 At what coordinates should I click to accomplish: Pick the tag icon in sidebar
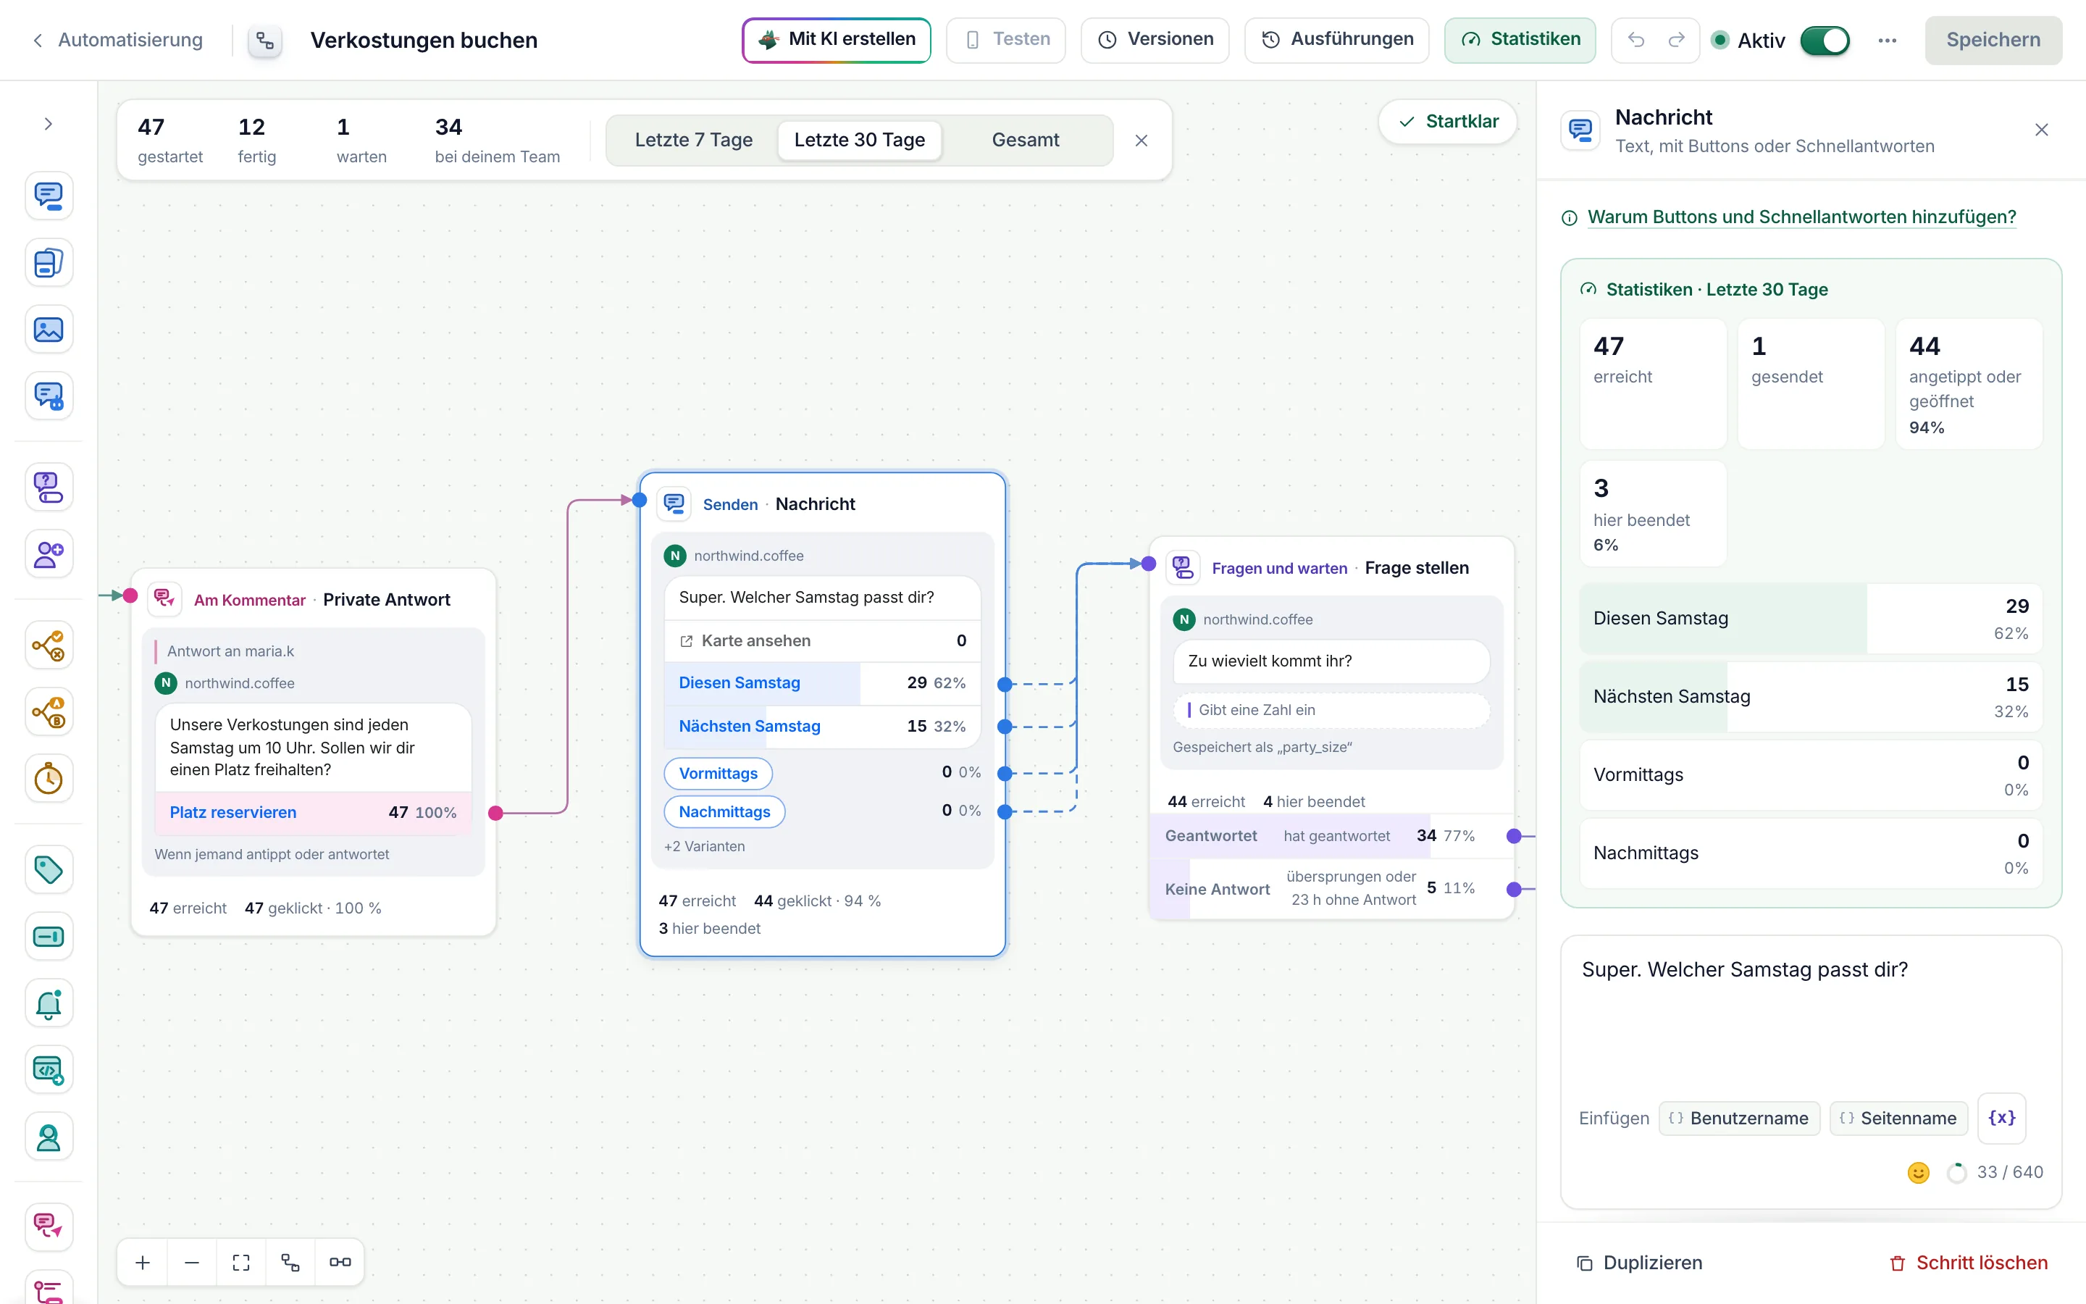point(49,869)
